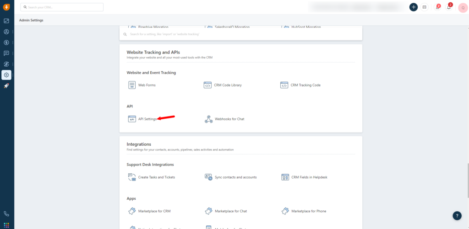The width and height of the screenshot is (469, 229).
Task: Click the dots expander beside Deals sidebar icon
Action: pos(13,43)
